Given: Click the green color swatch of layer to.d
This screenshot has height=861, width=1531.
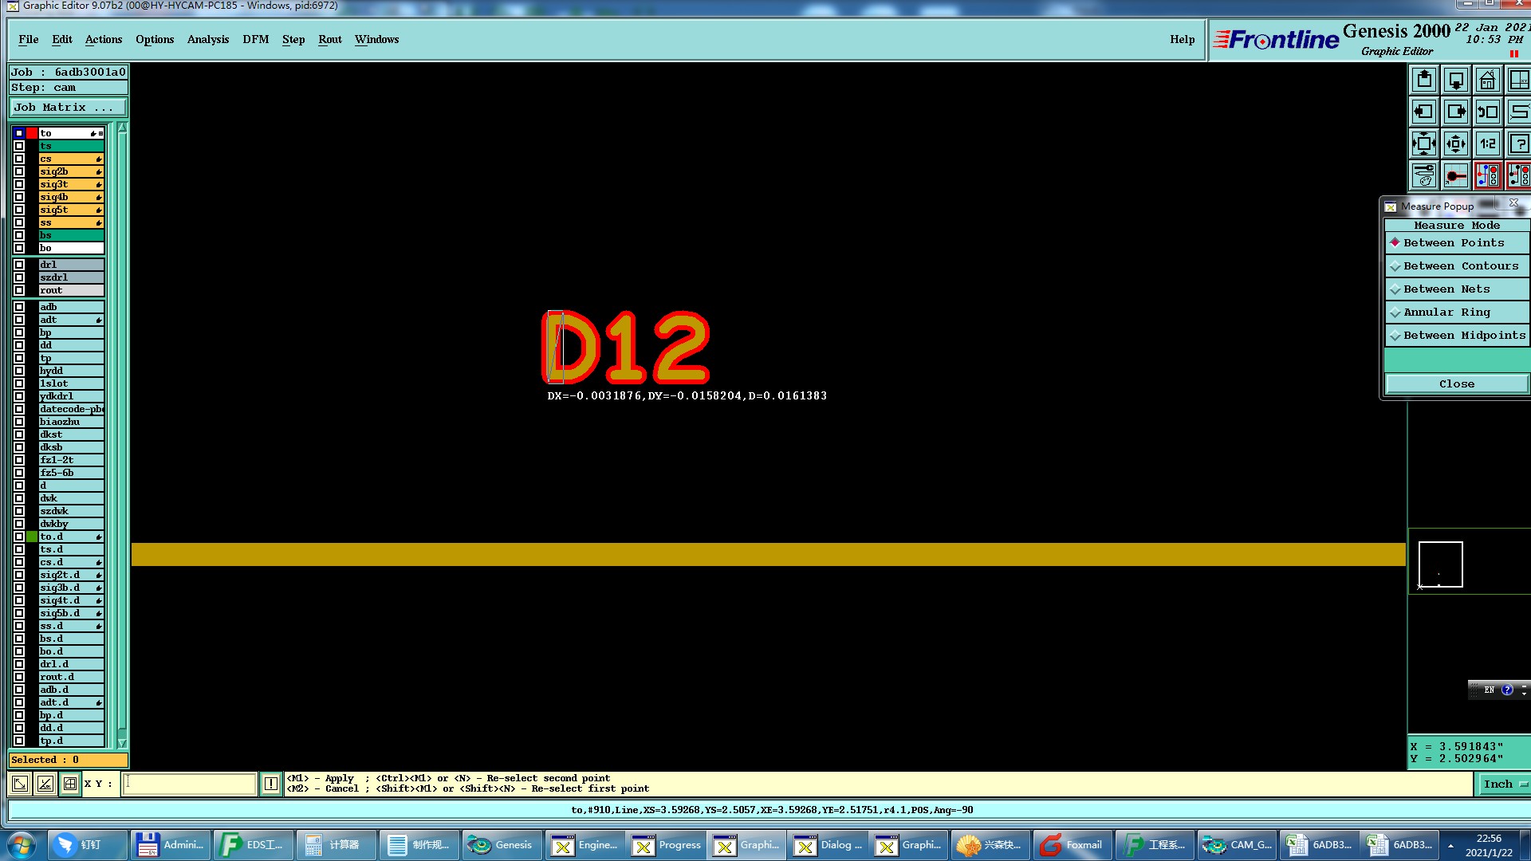Looking at the screenshot, I should coord(32,537).
